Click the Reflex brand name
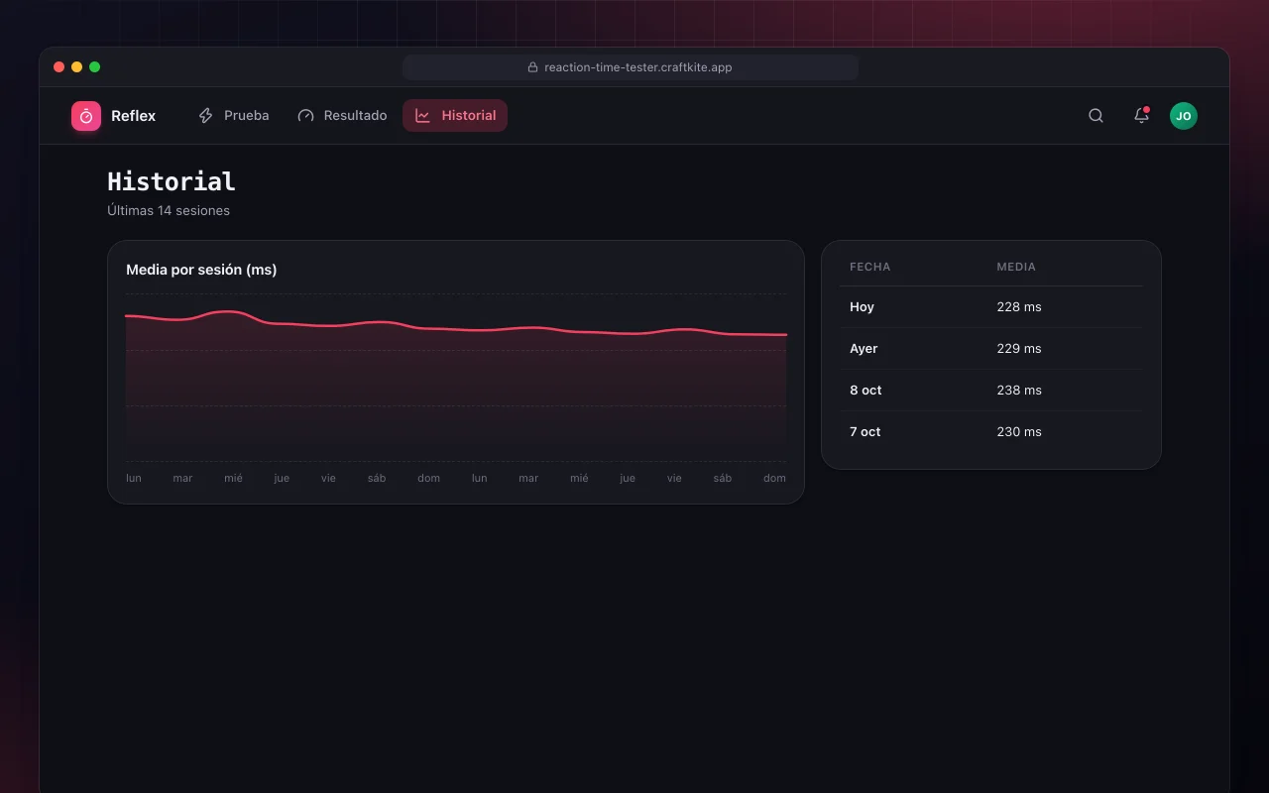 (x=133, y=116)
